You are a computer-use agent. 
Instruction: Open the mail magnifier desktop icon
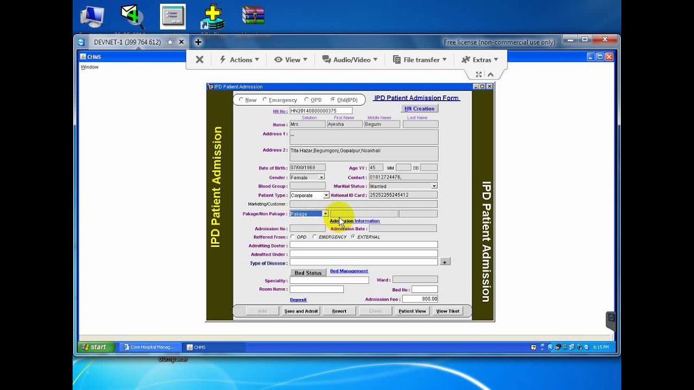133,17
